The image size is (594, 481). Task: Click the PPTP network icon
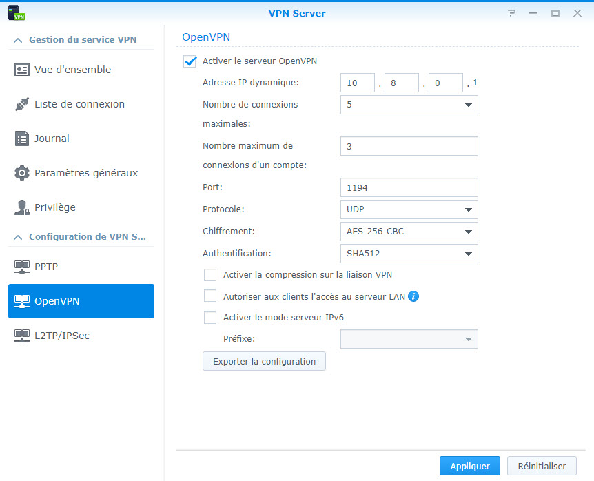(22, 267)
